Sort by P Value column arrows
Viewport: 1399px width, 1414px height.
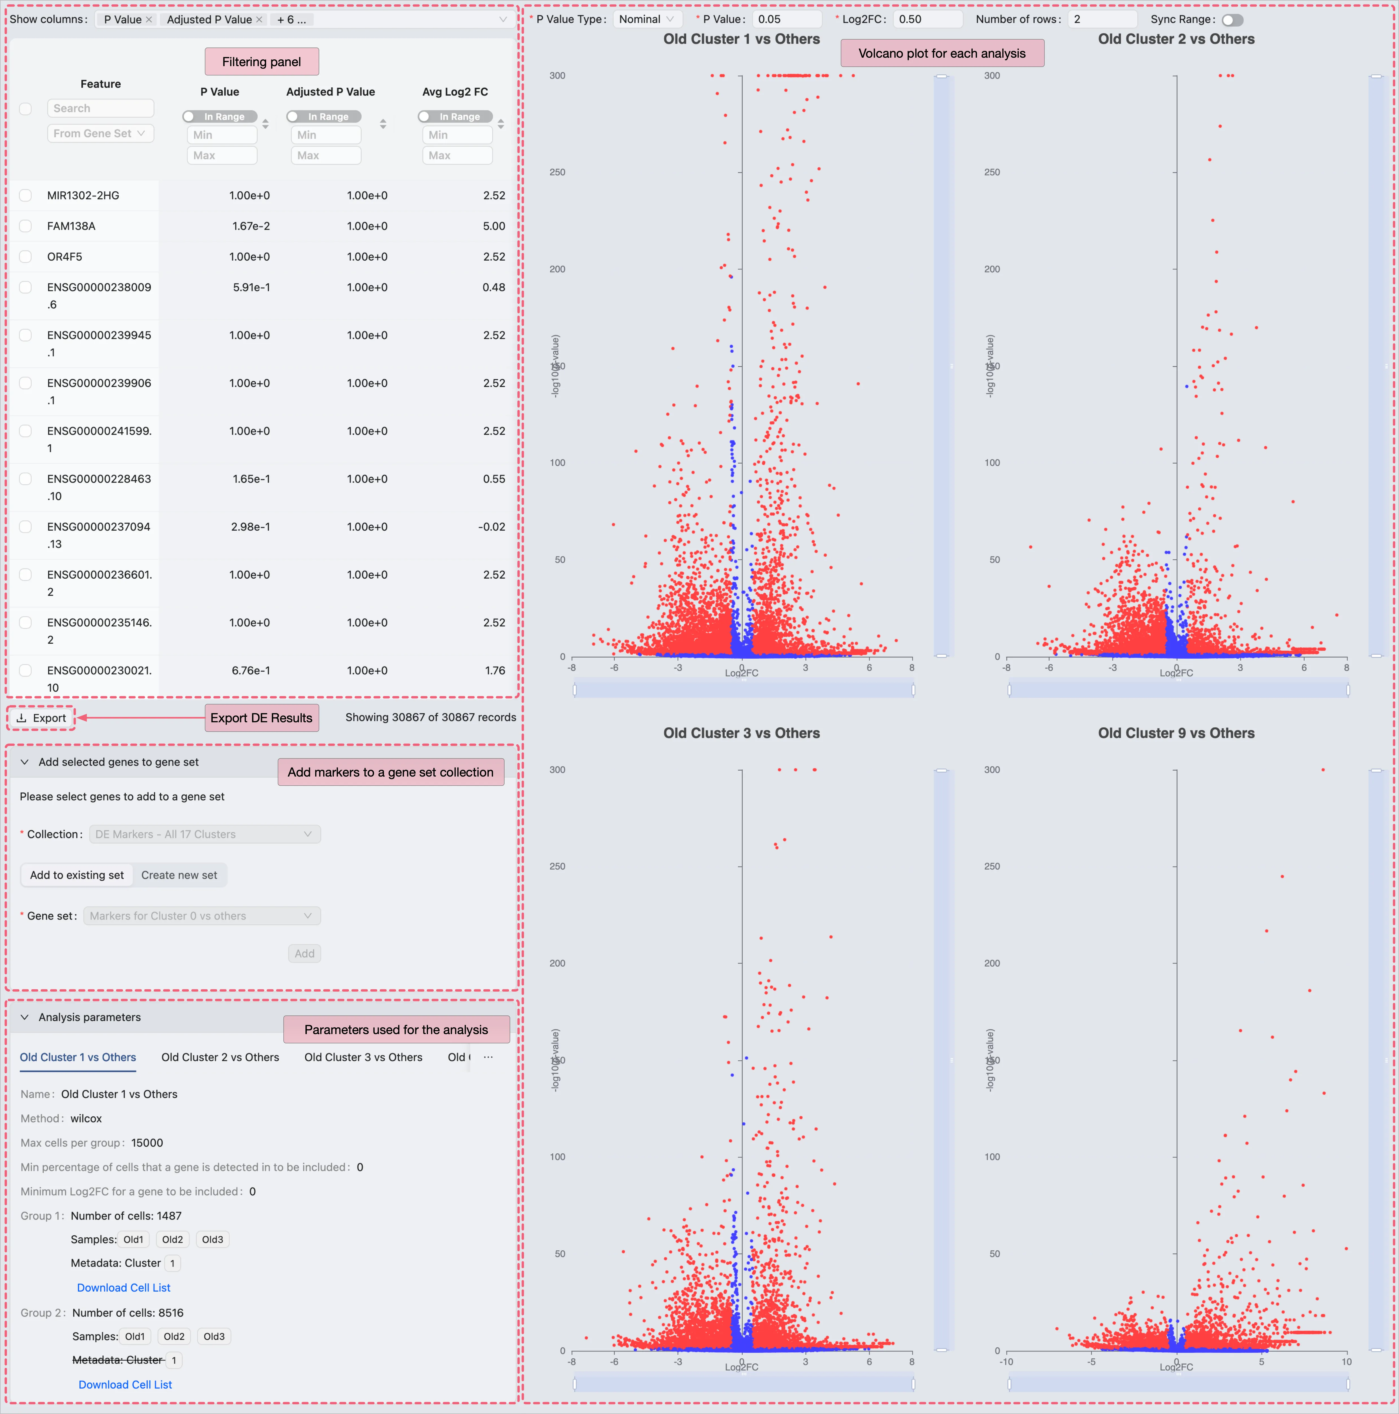tap(266, 124)
